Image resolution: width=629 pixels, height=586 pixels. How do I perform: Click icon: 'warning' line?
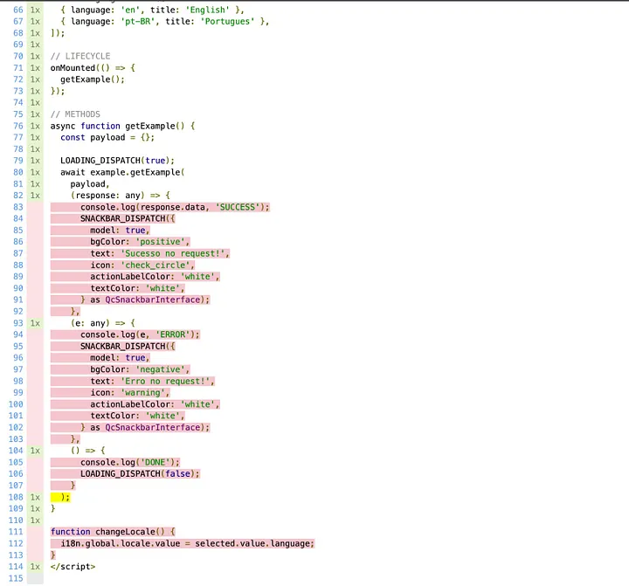tap(130, 393)
